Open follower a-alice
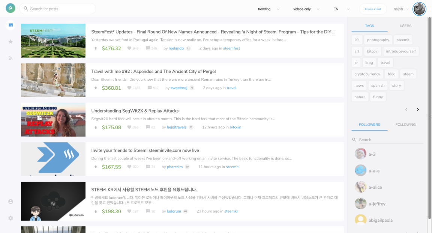Viewport: 432px width, 233px height. click(369, 187)
